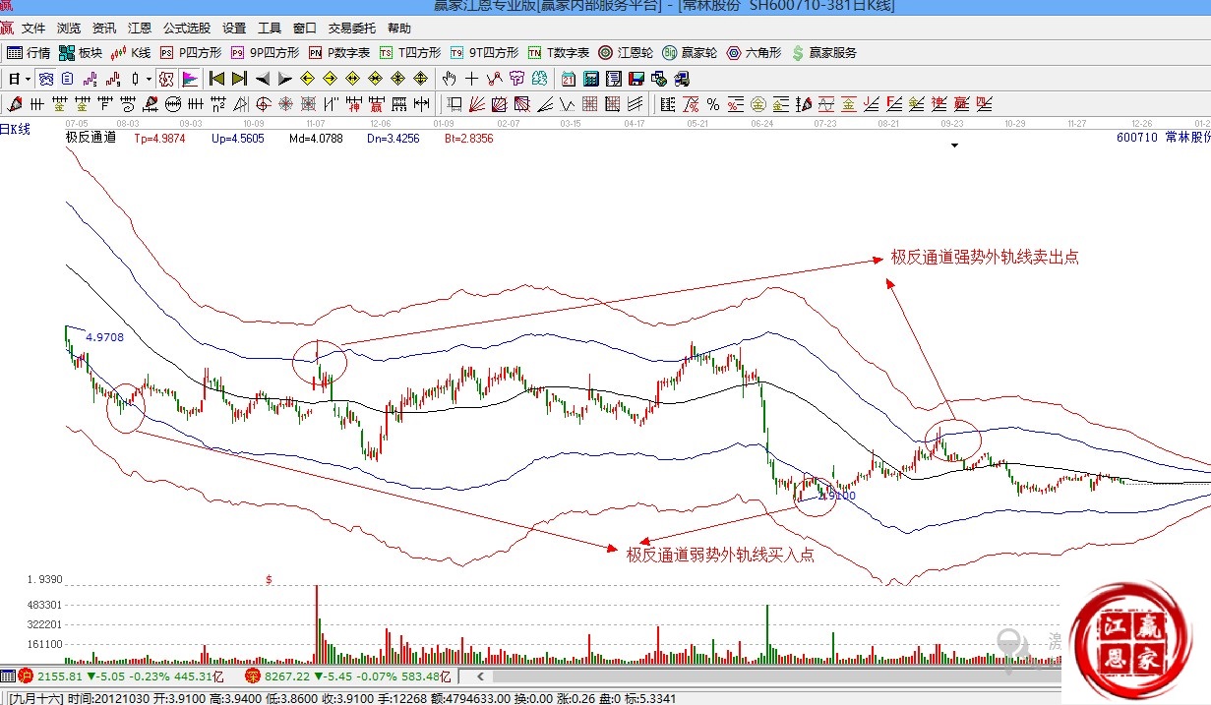
Task: Jump to first bar arrow icon
Action: [x=217, y=79]
